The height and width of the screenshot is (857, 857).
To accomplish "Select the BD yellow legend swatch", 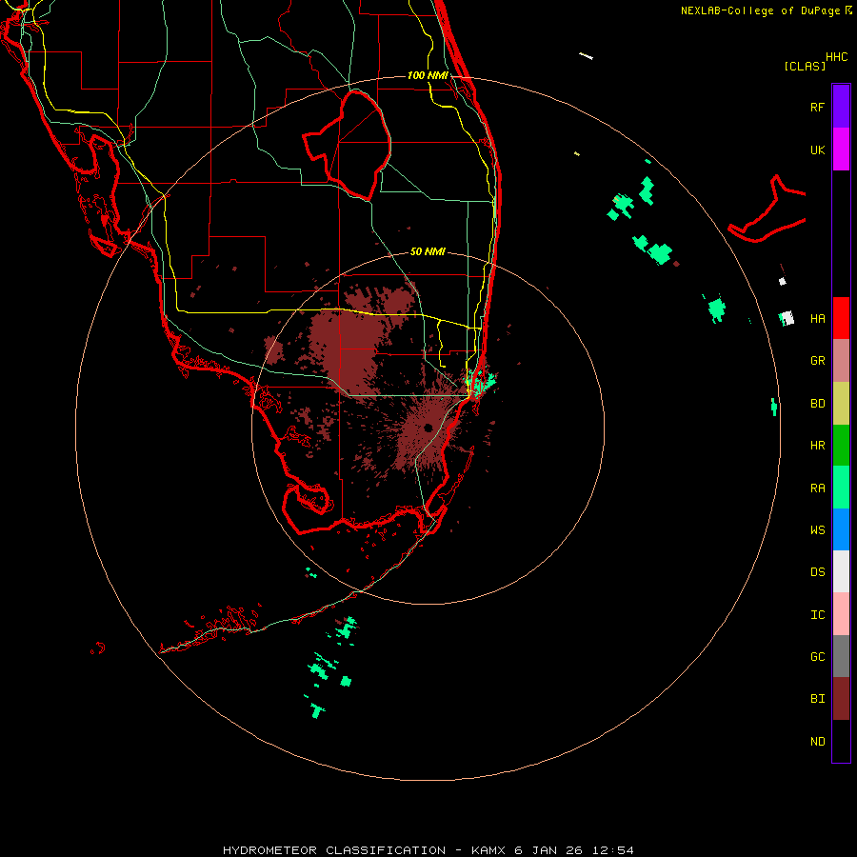I will point(841,404).
